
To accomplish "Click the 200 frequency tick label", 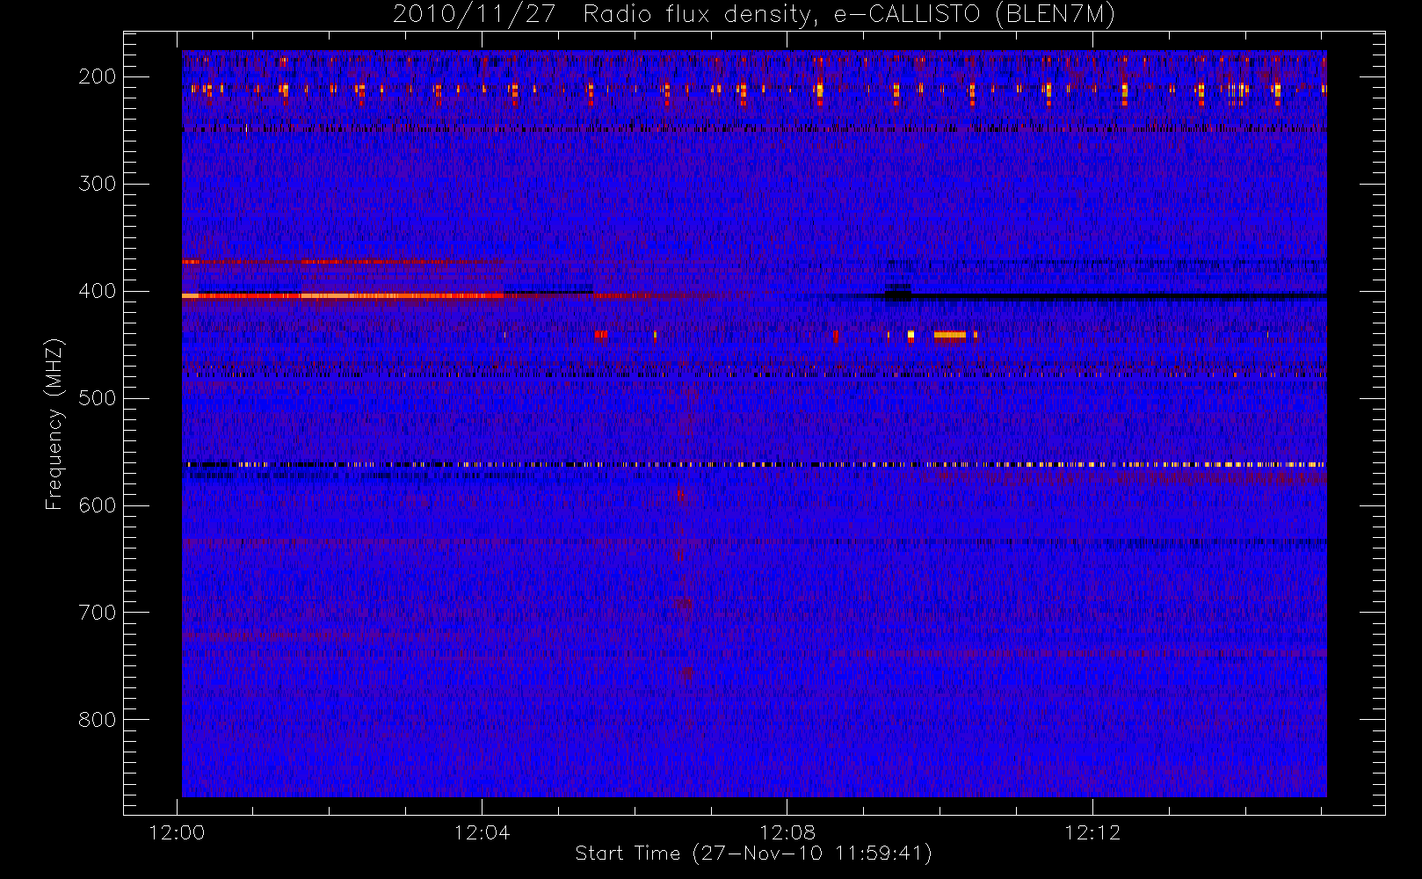I will [x=98, y=76].
